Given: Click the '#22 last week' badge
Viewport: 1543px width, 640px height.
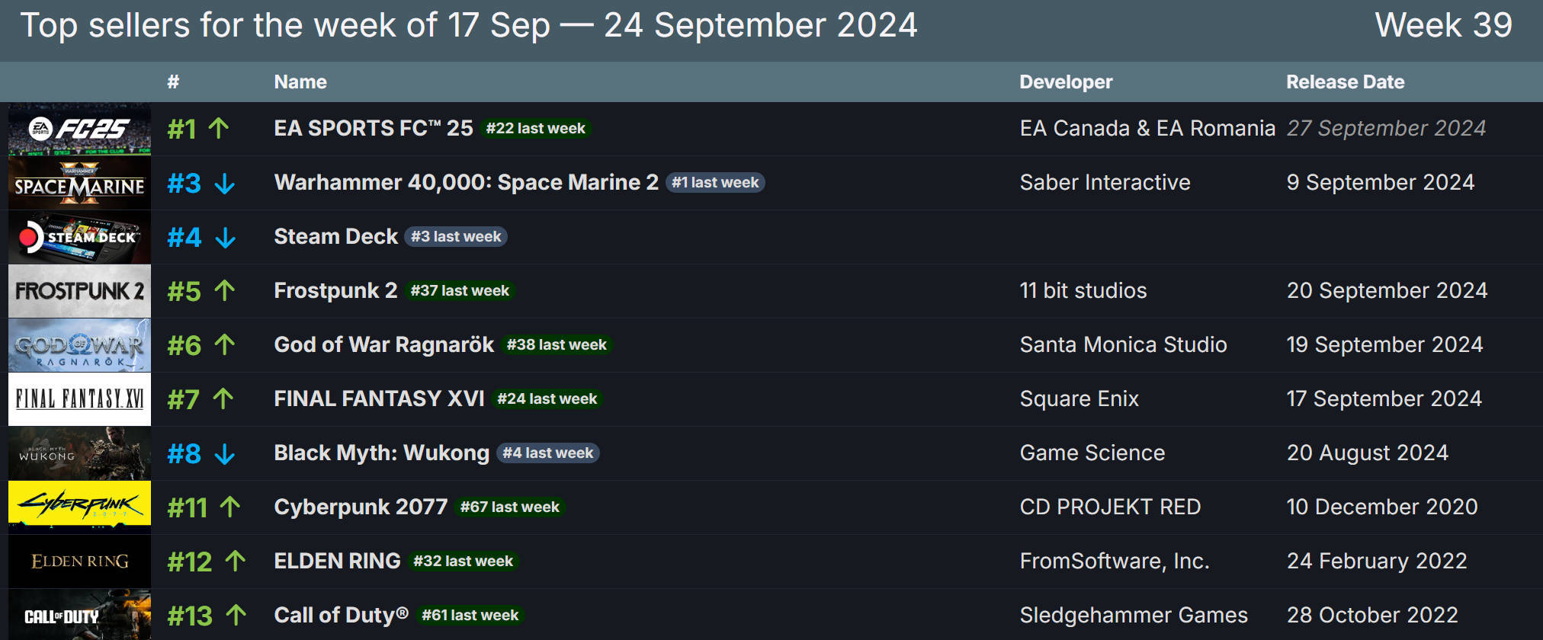Looking at the screenshot, I should click(536, 128).
